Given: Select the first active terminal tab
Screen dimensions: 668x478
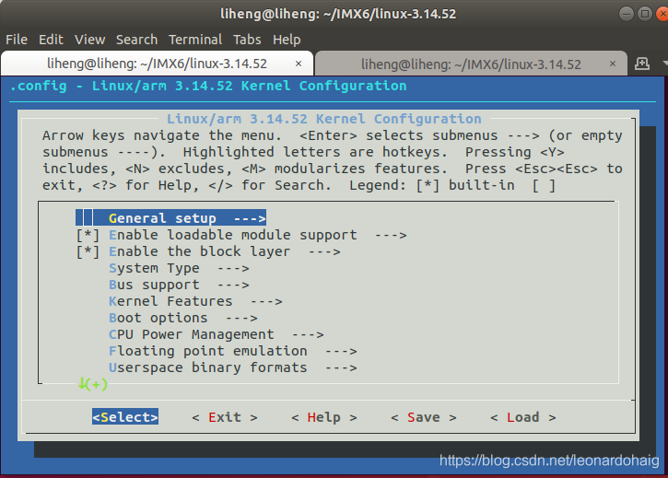Looking at the screenshot, I should [157, 64].
